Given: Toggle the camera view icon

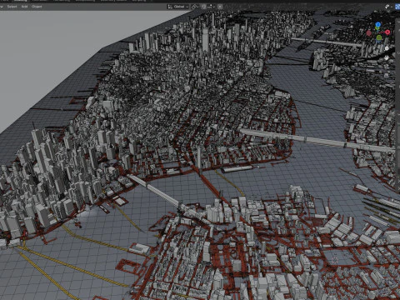Looking at the screenshot, I should coord(387,67).
